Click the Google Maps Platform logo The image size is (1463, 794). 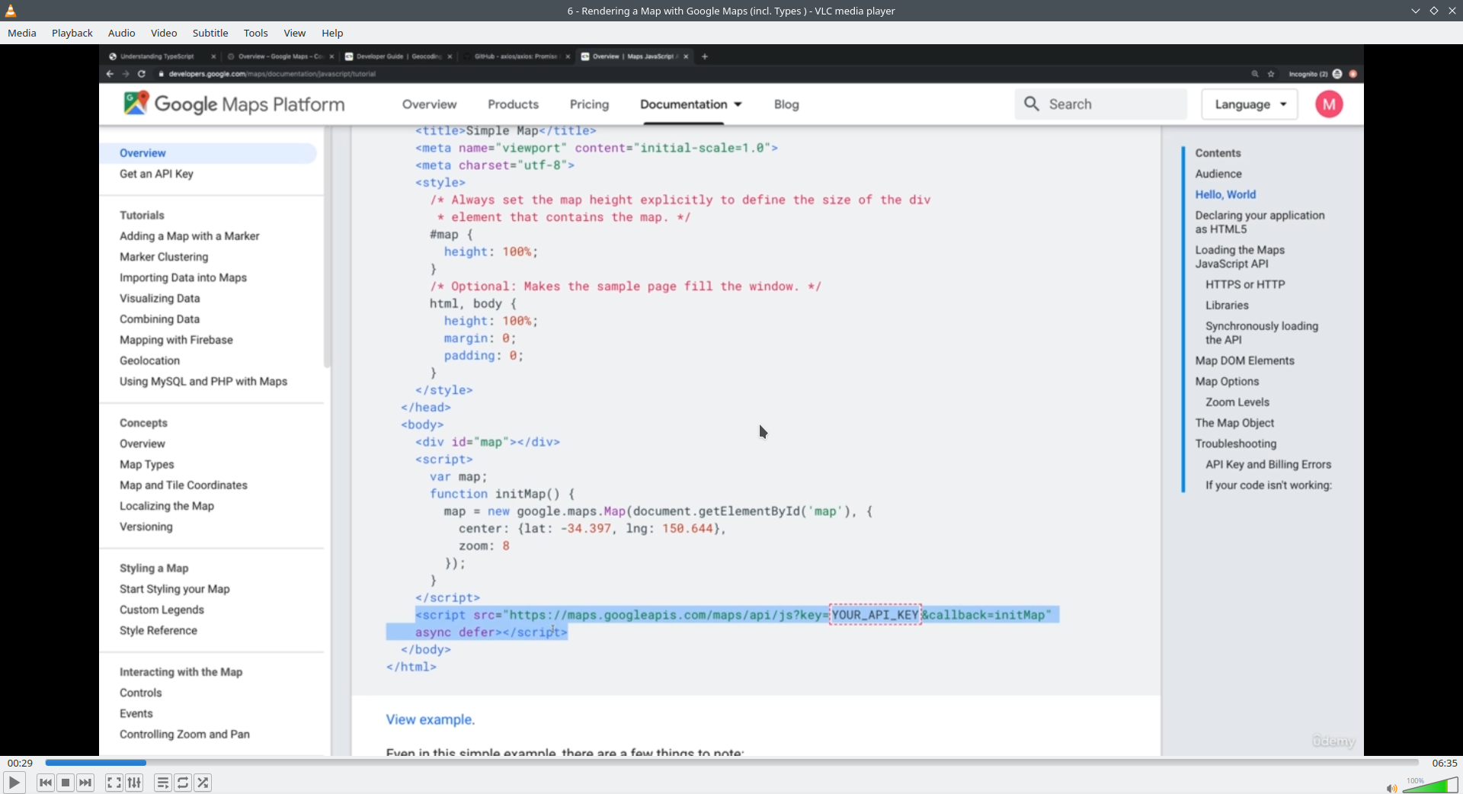[x=235, y=104]
